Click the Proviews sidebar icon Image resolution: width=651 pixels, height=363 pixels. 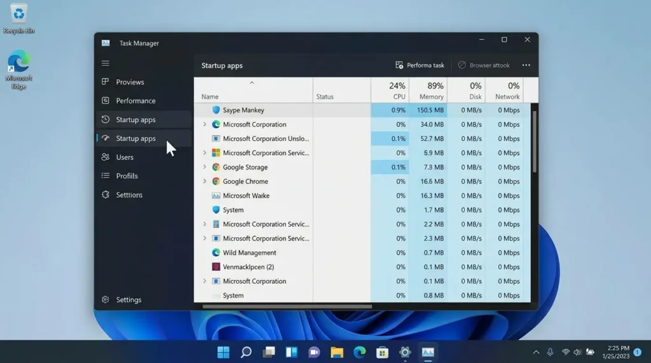(106, 82)
